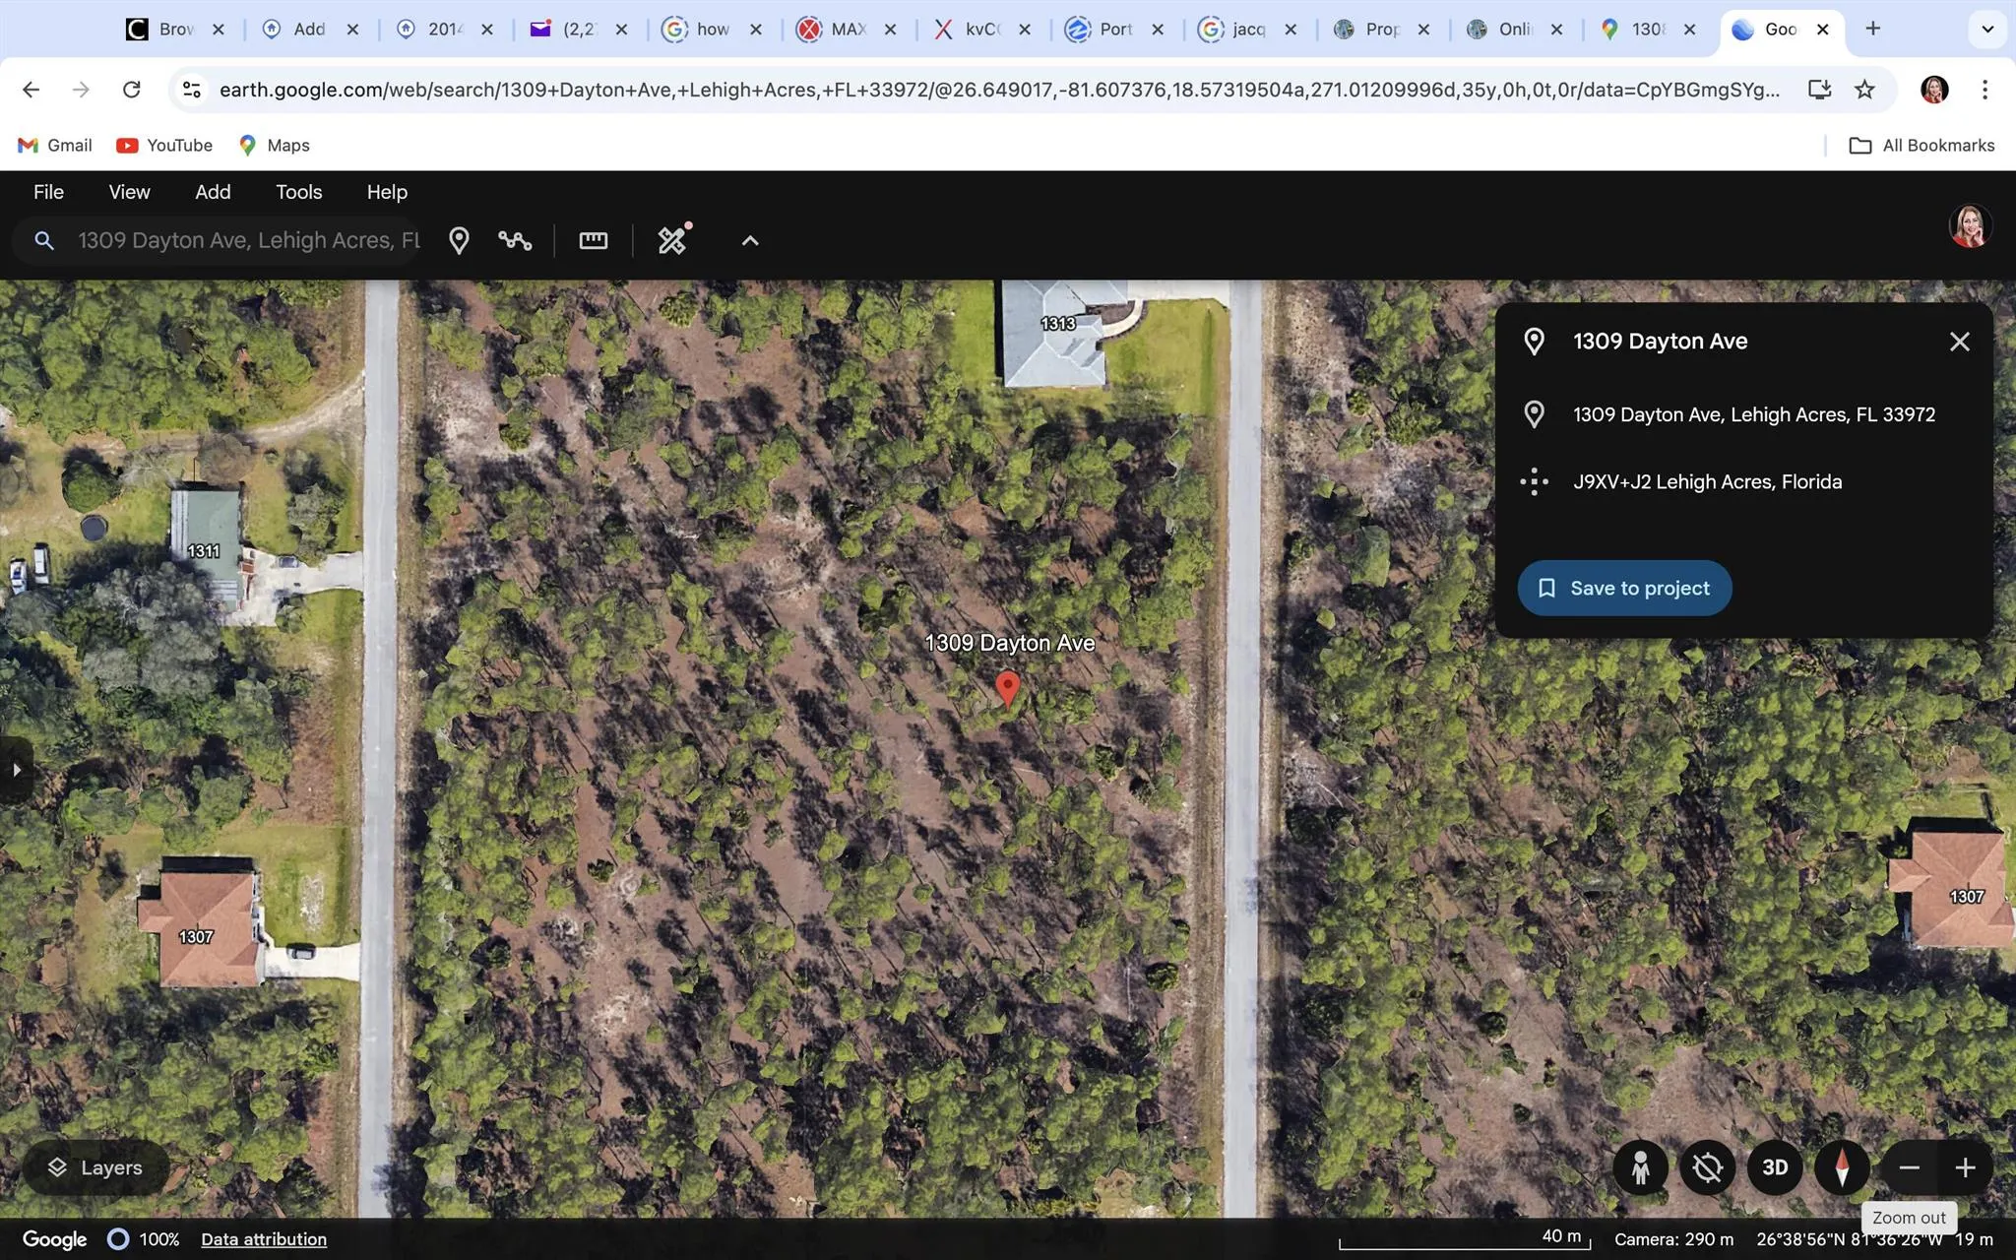The height and width of the screenshot is (1260, 2016).
Task: Select the draw path or polygon tool
Action: (x=515, y=240)
